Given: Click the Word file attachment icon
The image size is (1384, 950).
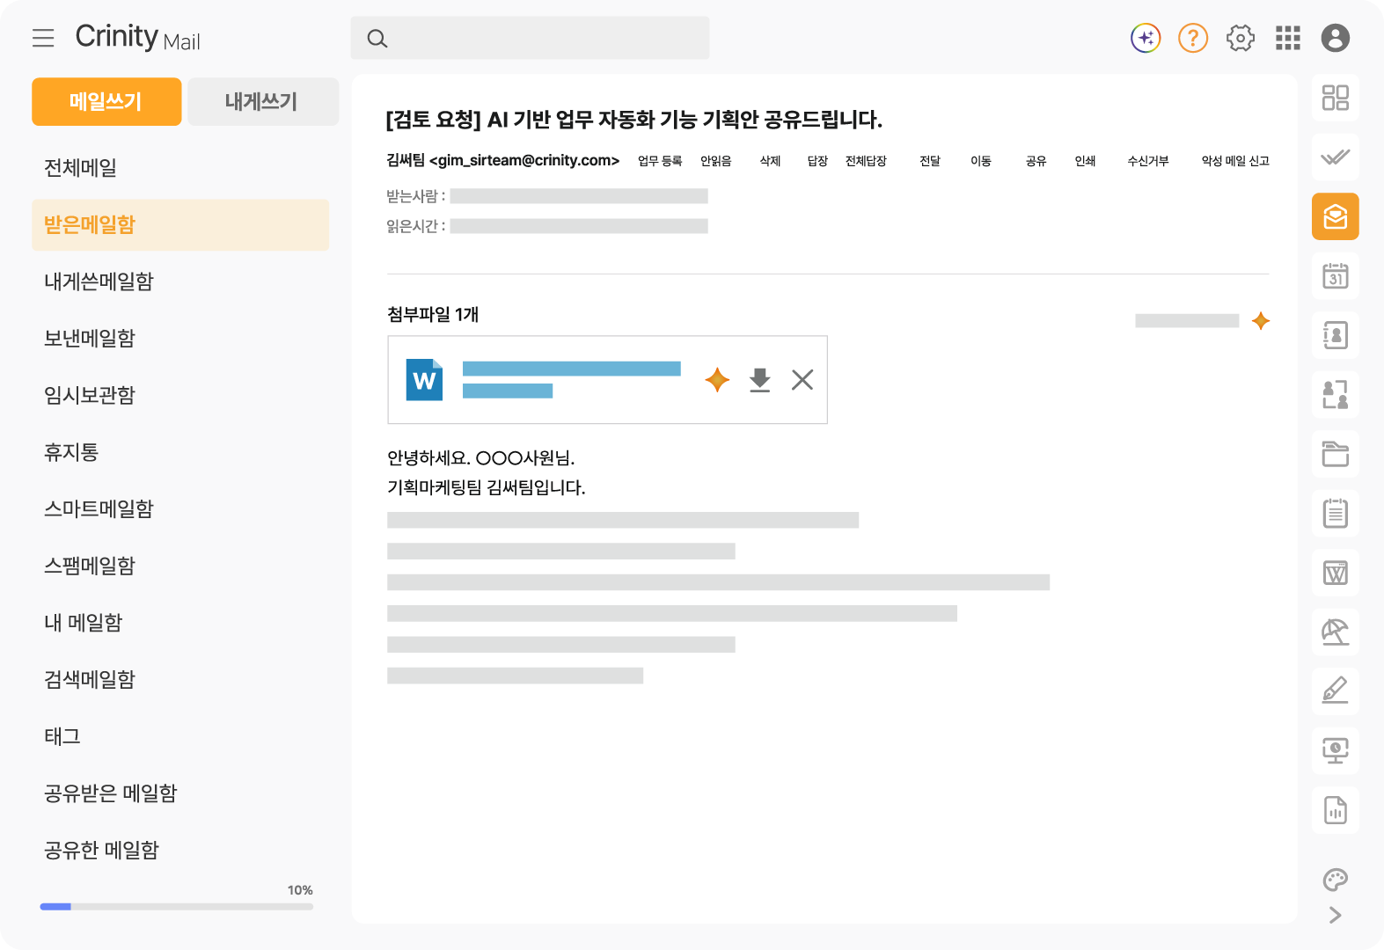Looking at the screenshot, I should pyautogui.click(x=424, y=380).
